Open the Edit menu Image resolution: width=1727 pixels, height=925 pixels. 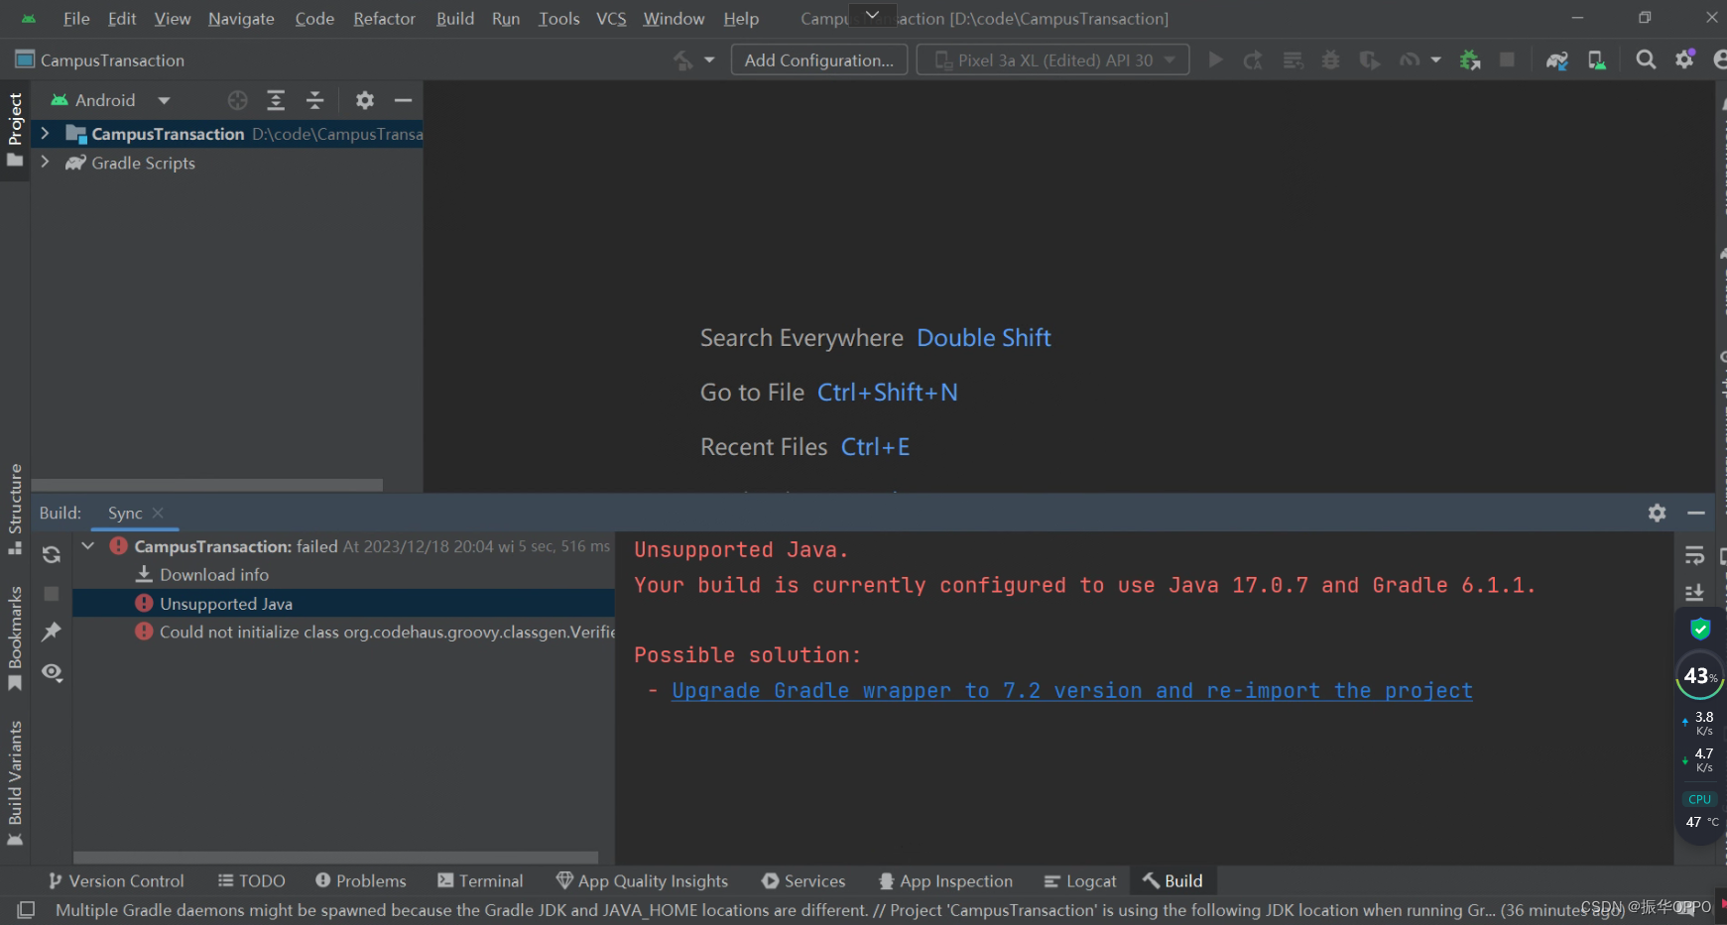coord(122,19)
